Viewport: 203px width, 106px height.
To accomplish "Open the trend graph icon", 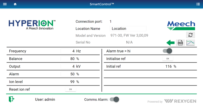I will (x=190, y=43).
